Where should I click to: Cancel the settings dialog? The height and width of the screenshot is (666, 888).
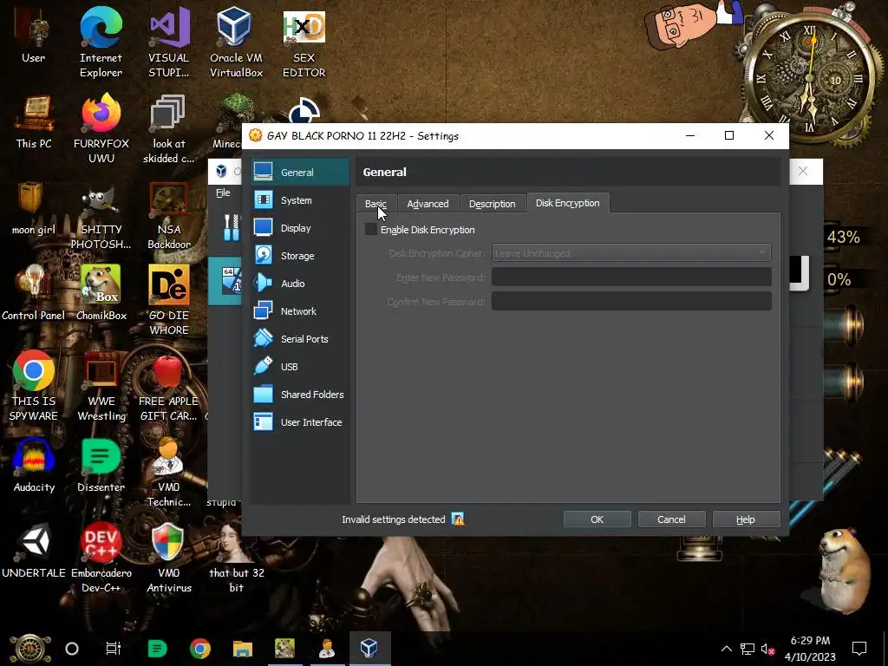pyautogui.click(x=671, y=519)
